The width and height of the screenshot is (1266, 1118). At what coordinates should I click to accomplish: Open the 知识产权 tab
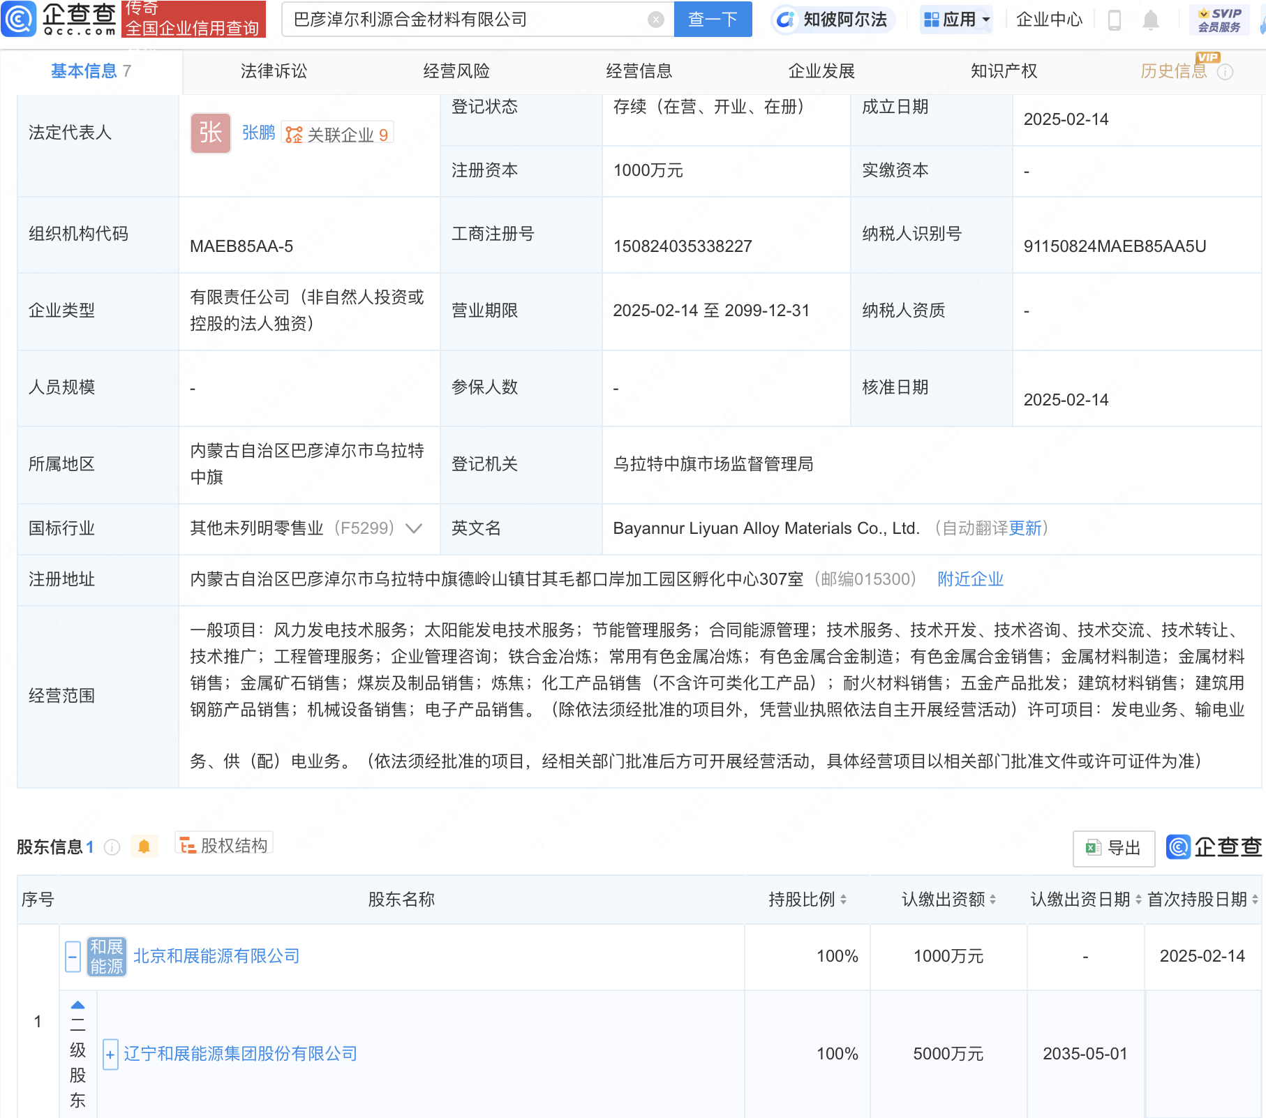pyautogui.click(x=1003, y=70)
